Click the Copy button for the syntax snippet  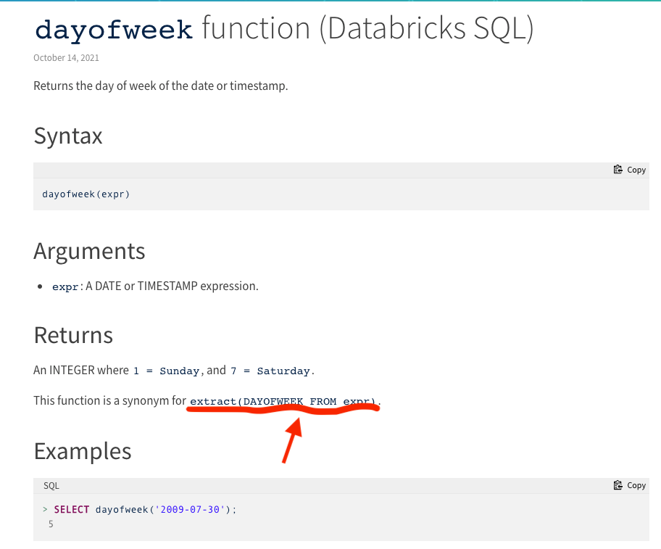click(x=629, y=169)
